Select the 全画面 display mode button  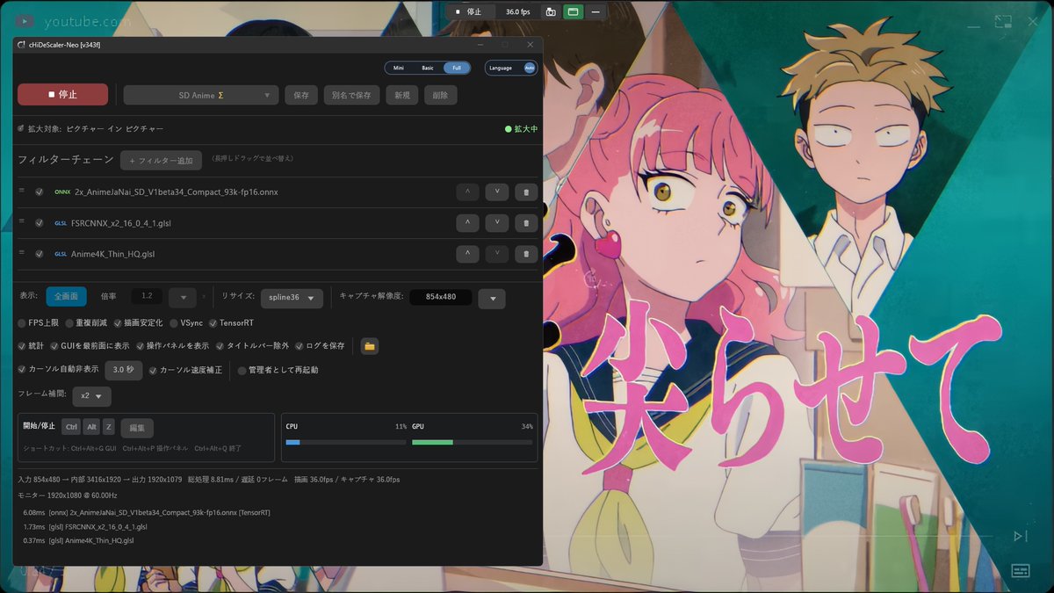click(66, 297)
